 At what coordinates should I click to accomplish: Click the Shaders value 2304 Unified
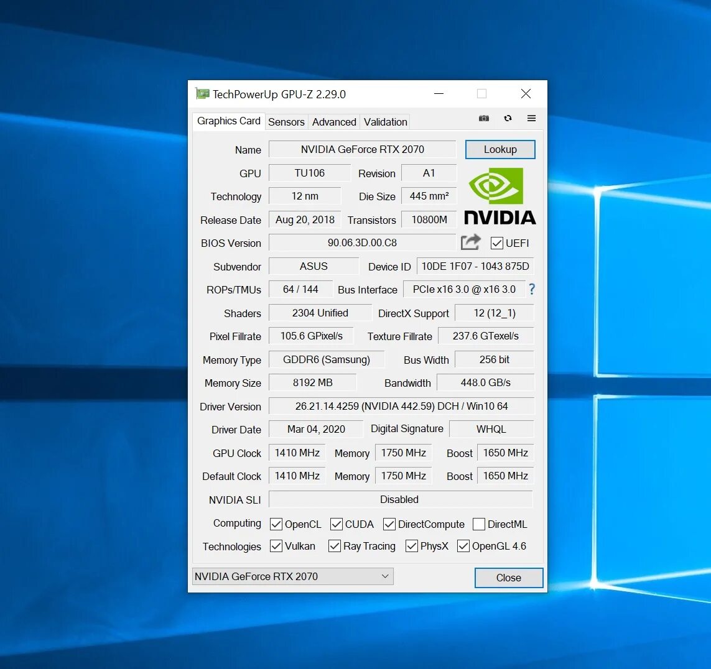[x=320, y=313]
